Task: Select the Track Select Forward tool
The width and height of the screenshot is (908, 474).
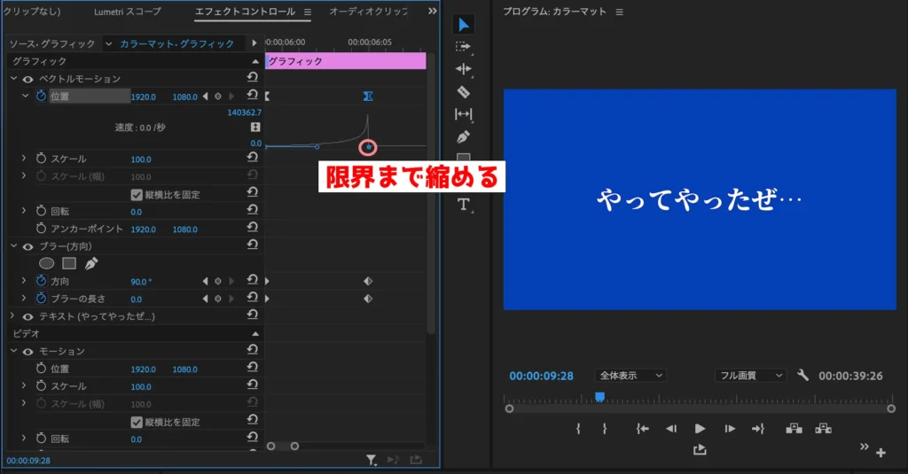Action: (463, 46)
